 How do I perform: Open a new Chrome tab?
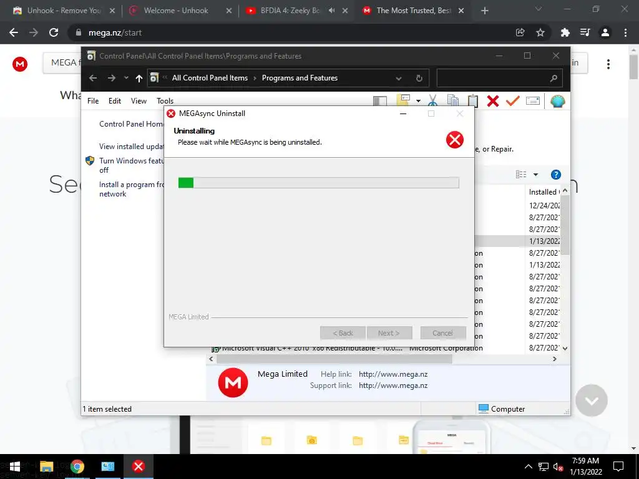484,11
